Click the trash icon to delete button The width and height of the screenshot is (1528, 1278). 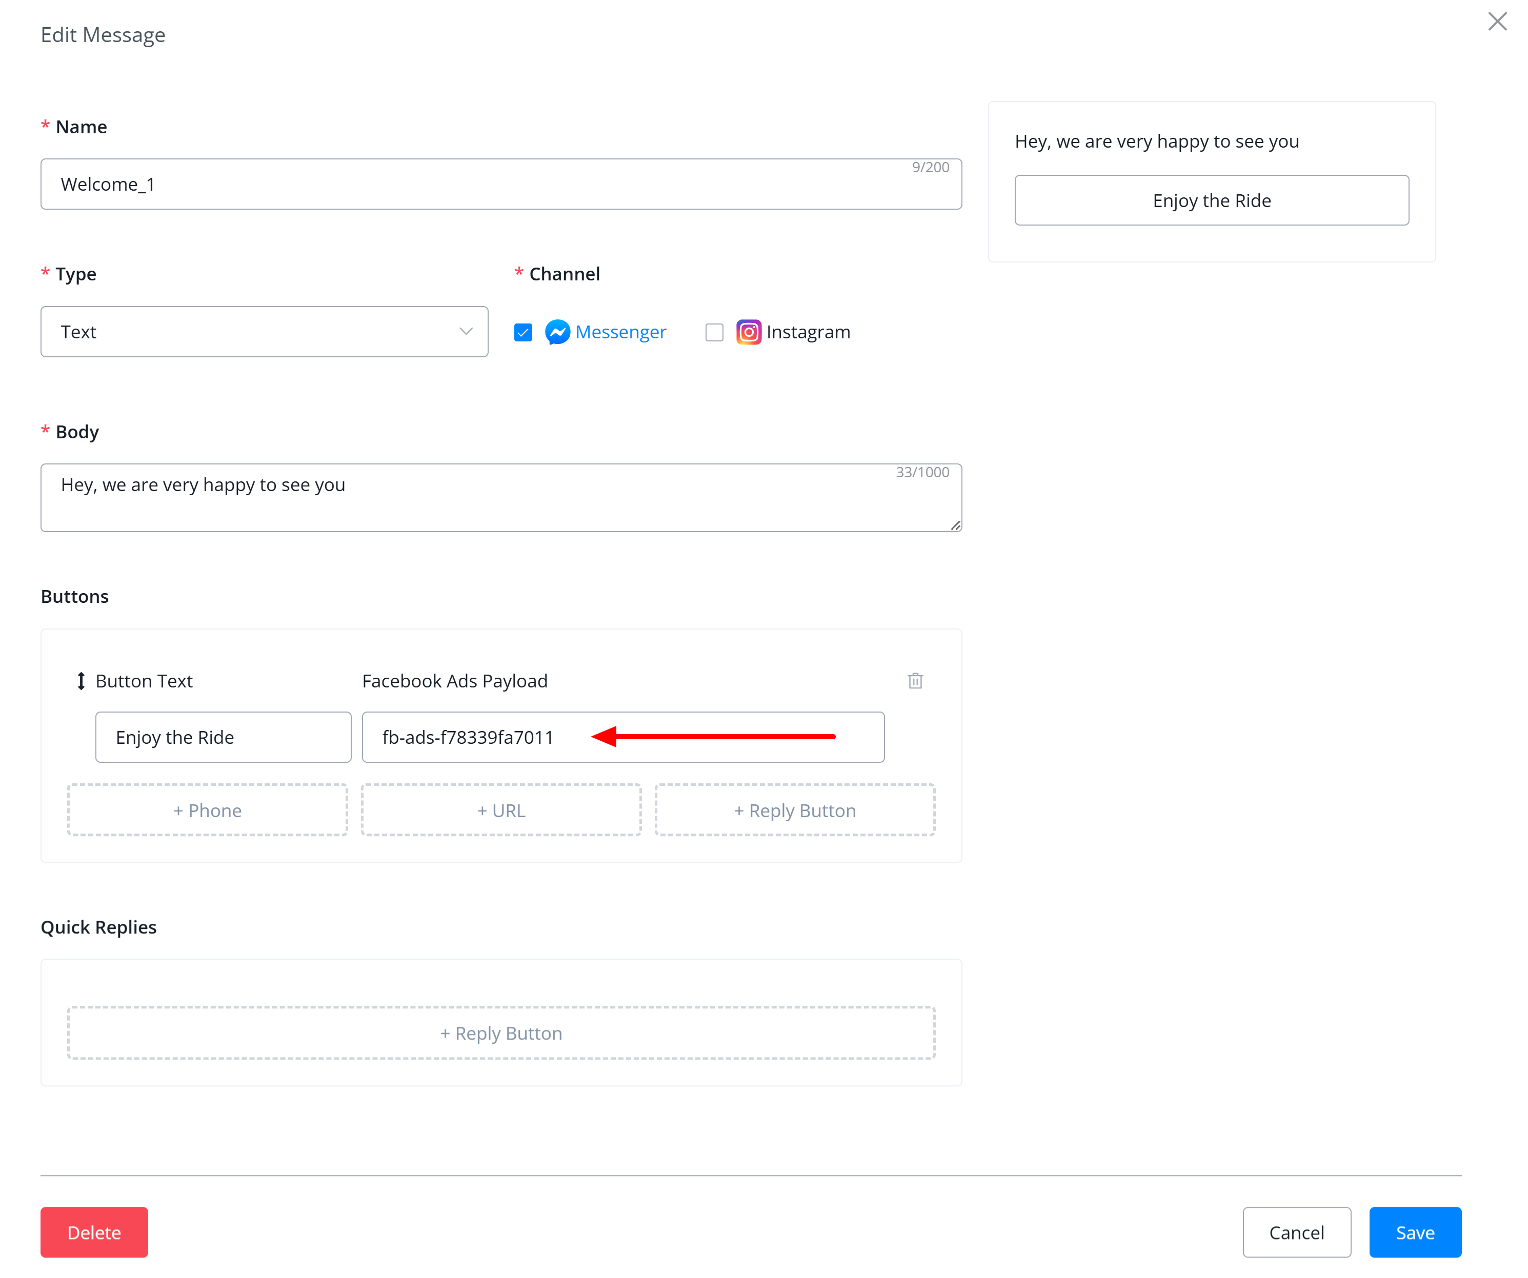tap(915, 681)
